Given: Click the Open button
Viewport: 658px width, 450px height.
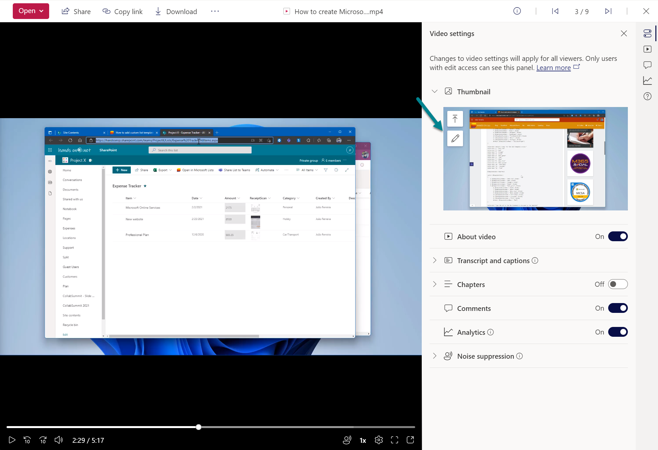Looking at the screenshot, I should coord(31,11).
